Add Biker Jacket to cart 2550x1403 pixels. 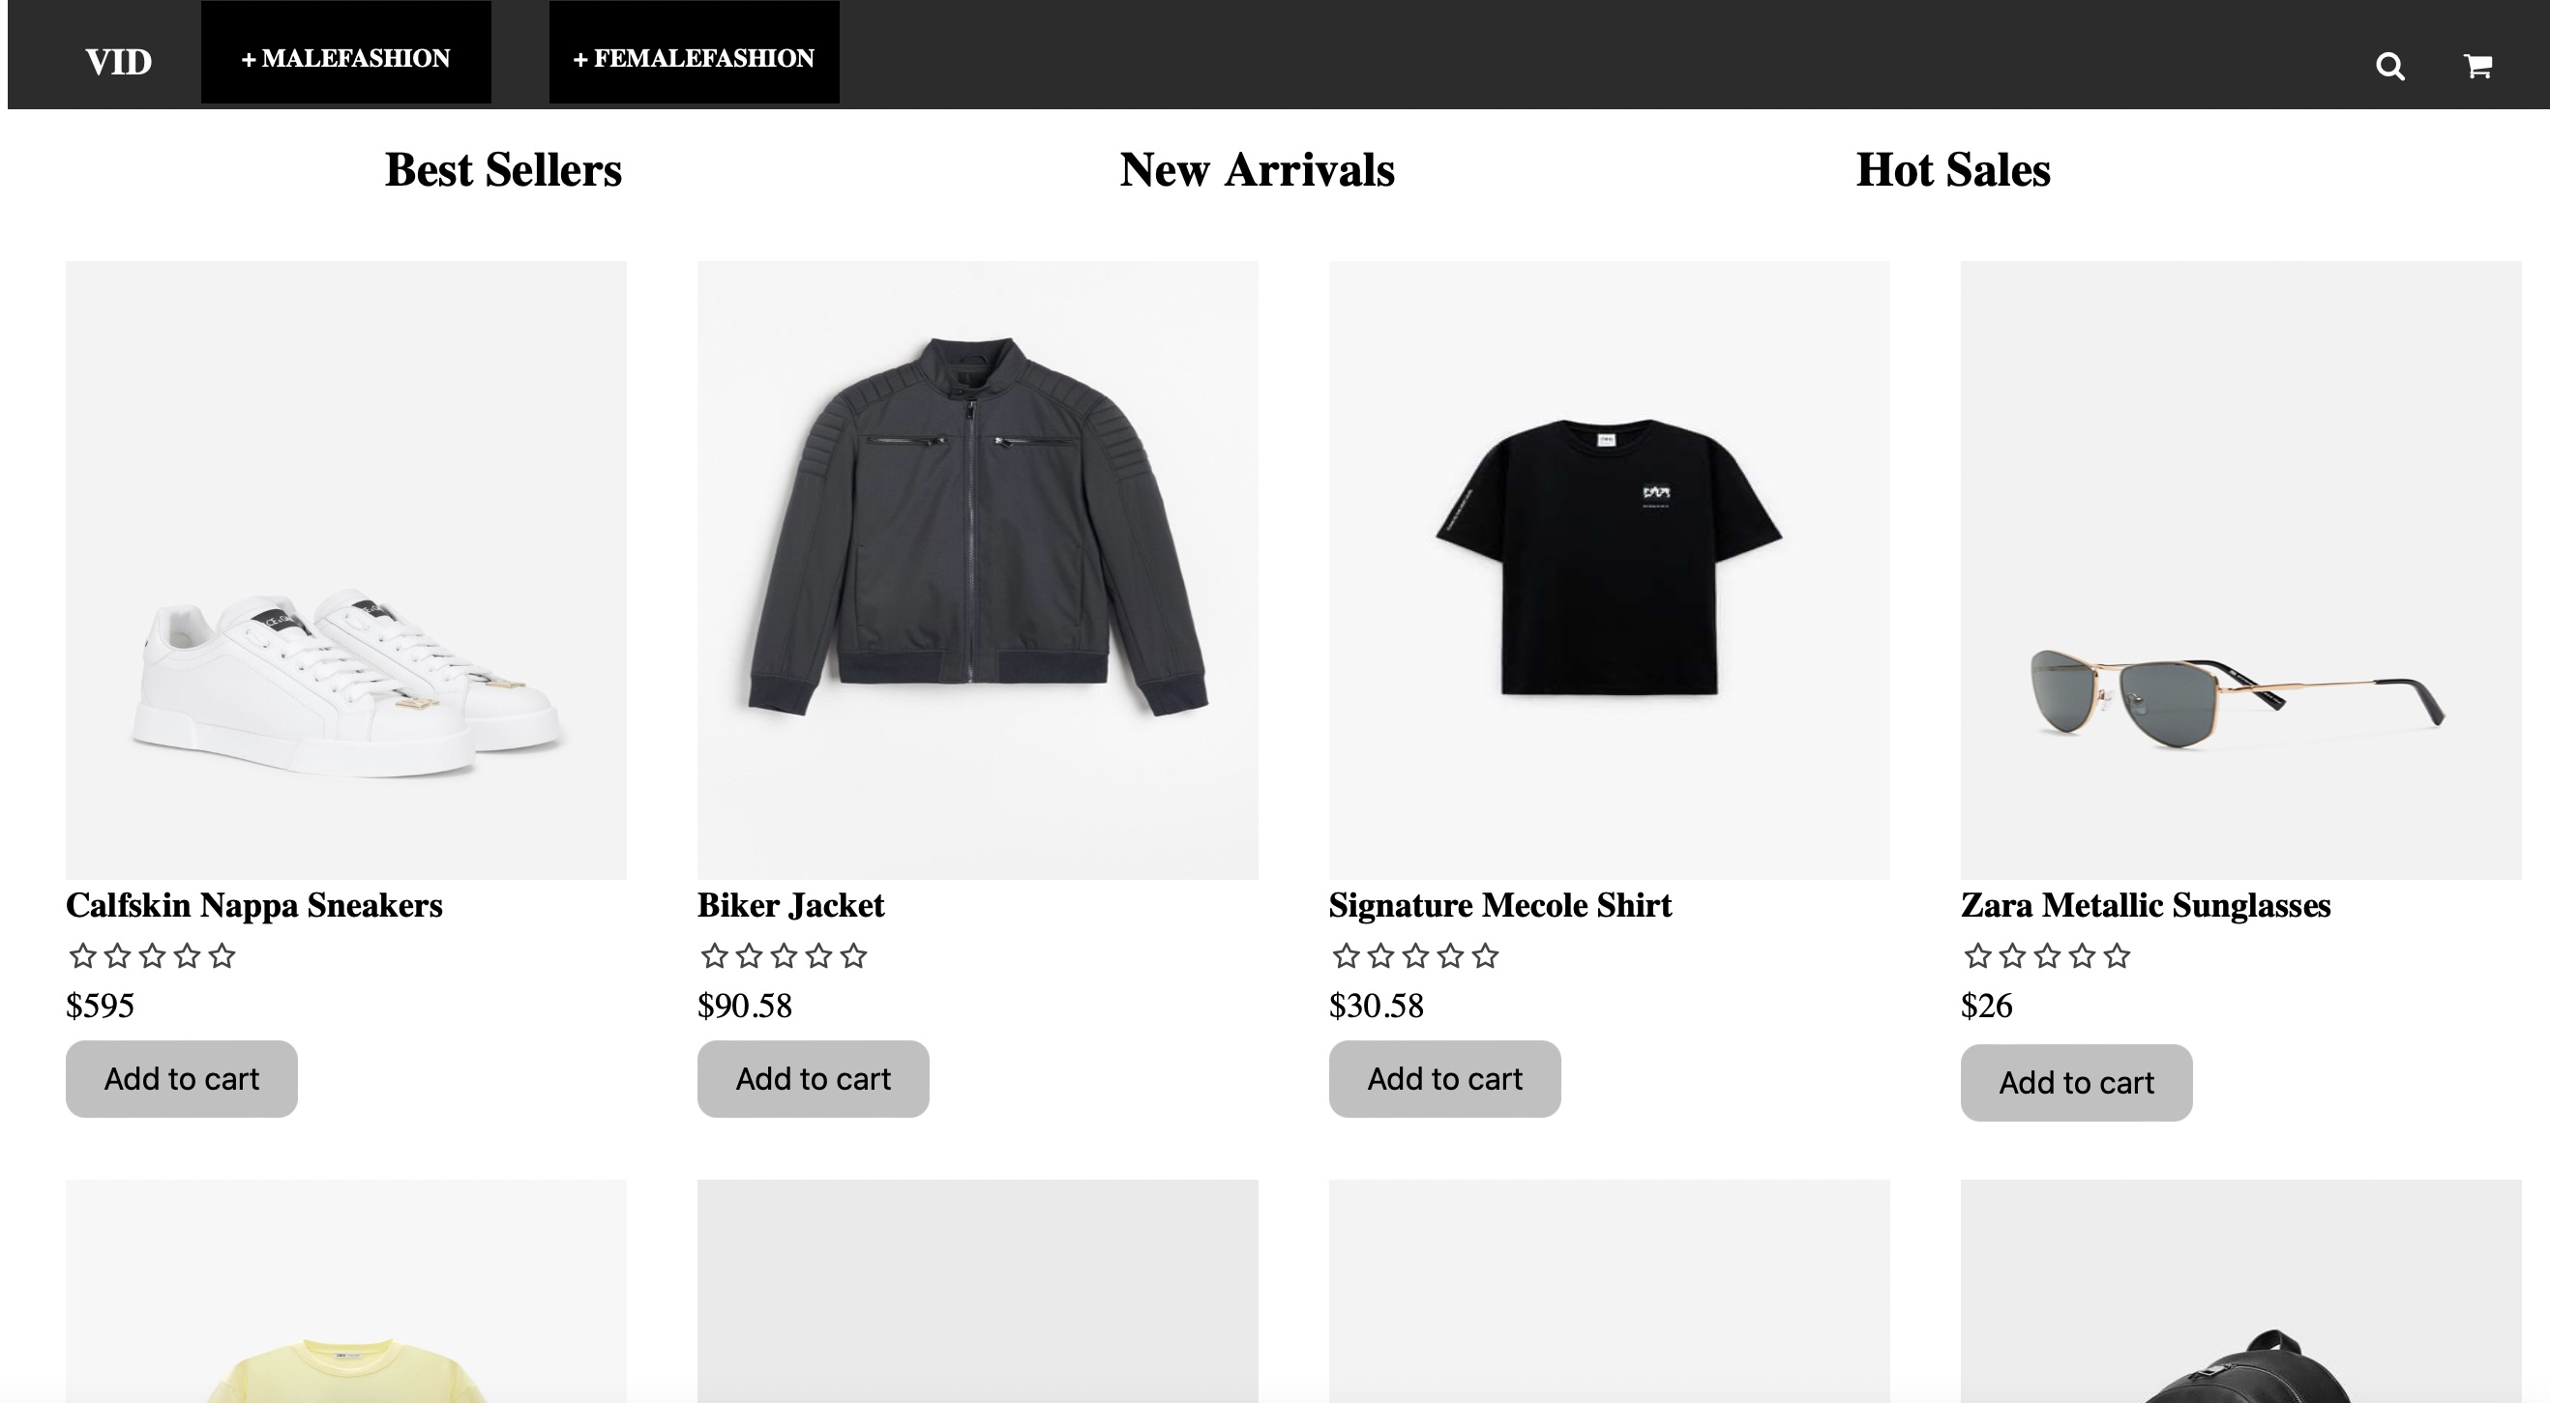[x=813, y=1078]
